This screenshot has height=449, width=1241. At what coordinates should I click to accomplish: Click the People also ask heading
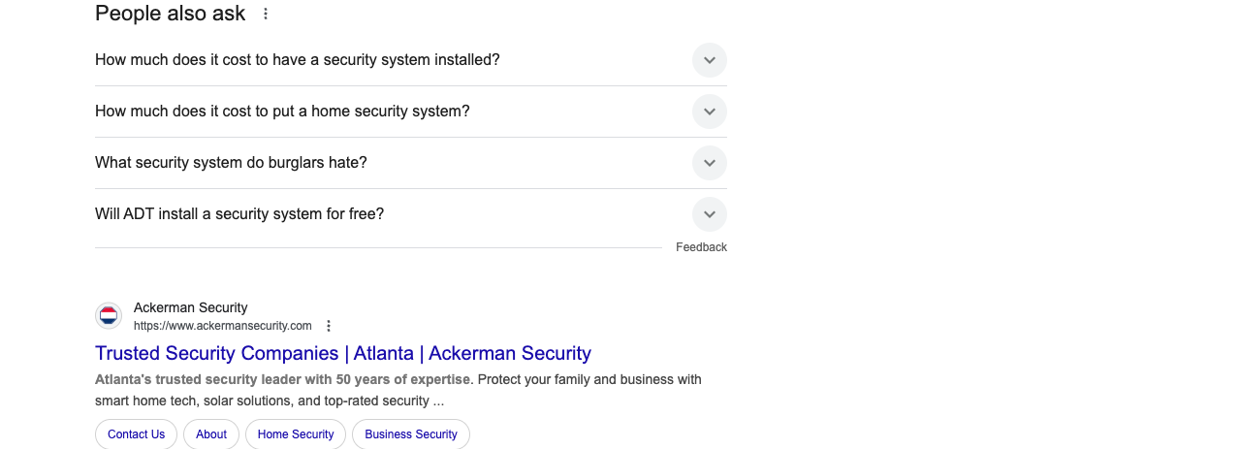click(171, 14)
